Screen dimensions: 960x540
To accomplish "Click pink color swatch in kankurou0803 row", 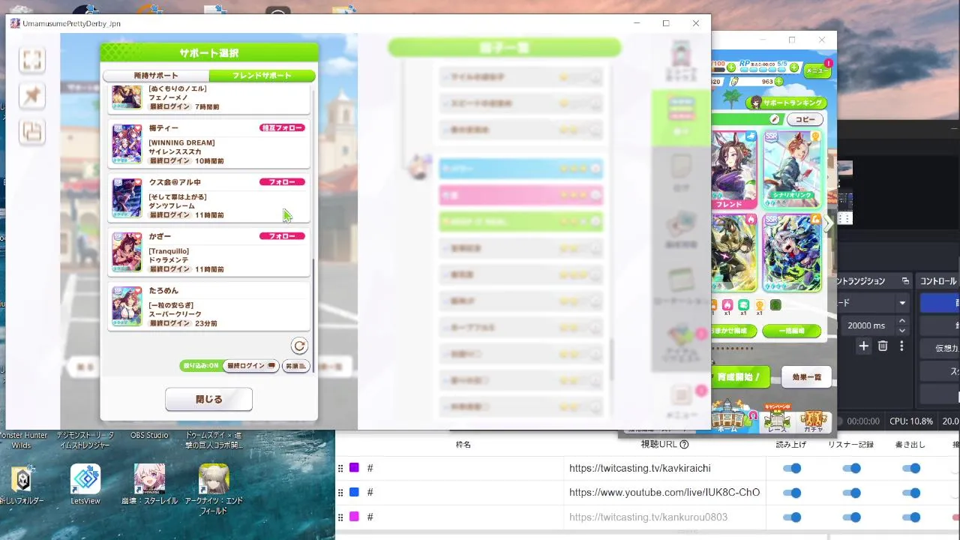I will (354, 517).
